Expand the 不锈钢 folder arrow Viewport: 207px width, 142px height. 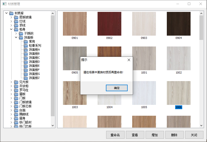(16, 33)
